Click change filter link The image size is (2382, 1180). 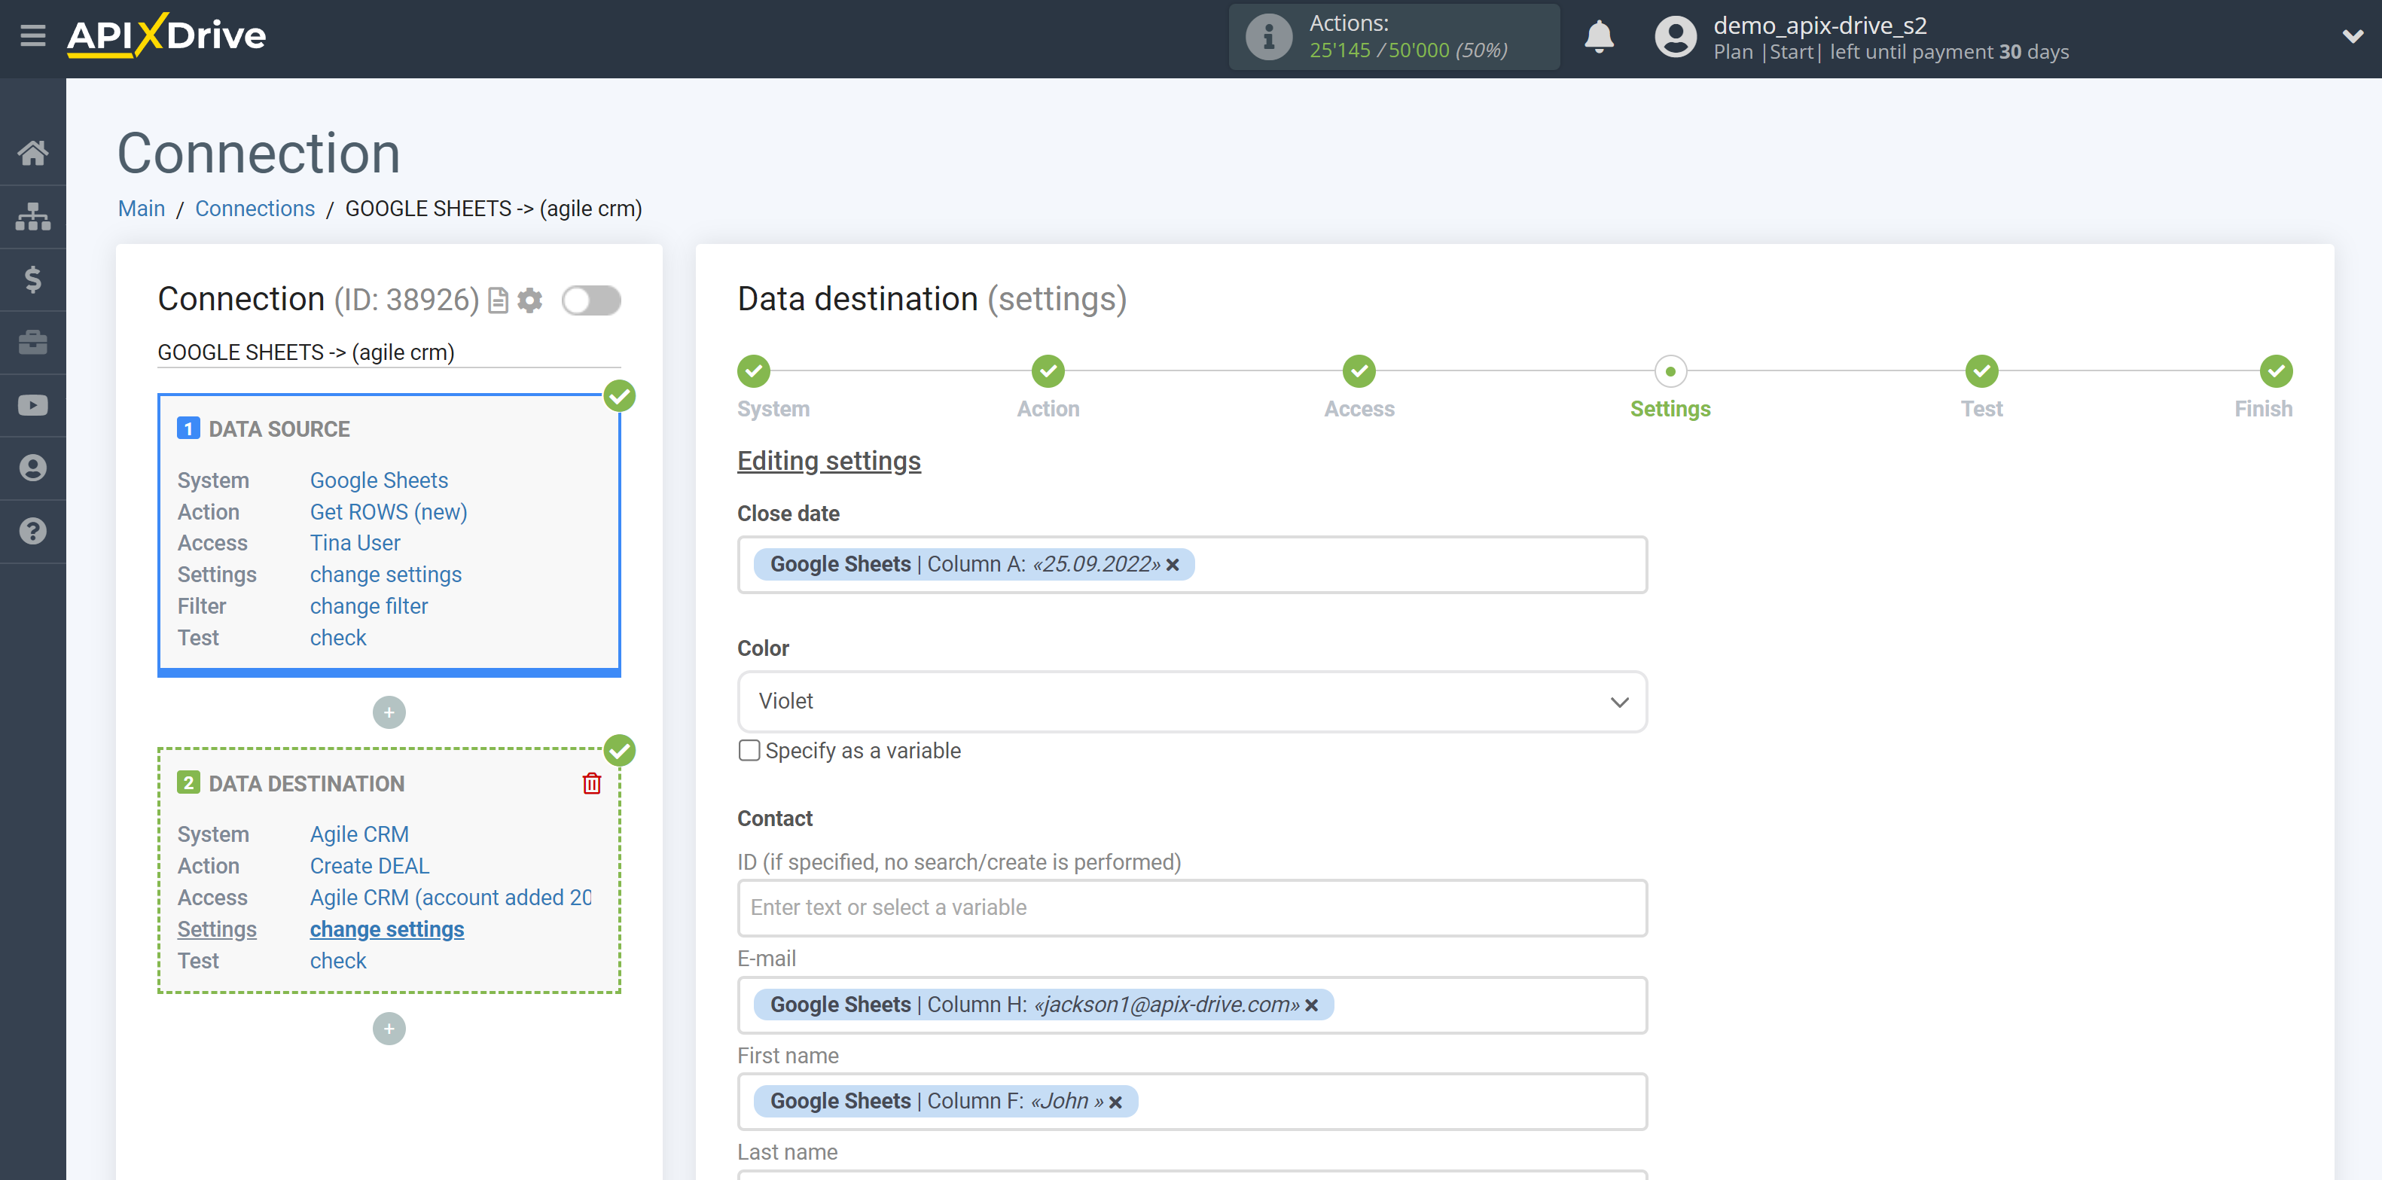click(x=369, y=605)
